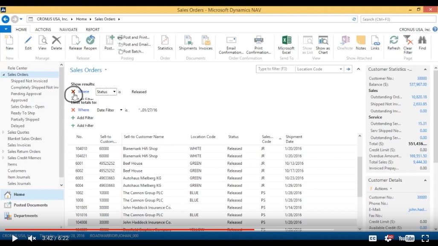Switch to the REPORT ribbon tab
The image size is (438, 246).
(x=93, y=29)
